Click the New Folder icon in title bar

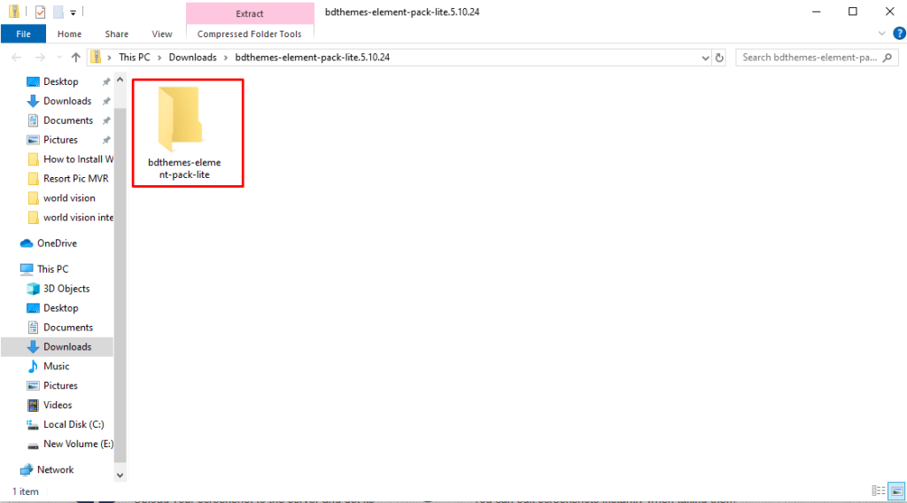(58, 12)
